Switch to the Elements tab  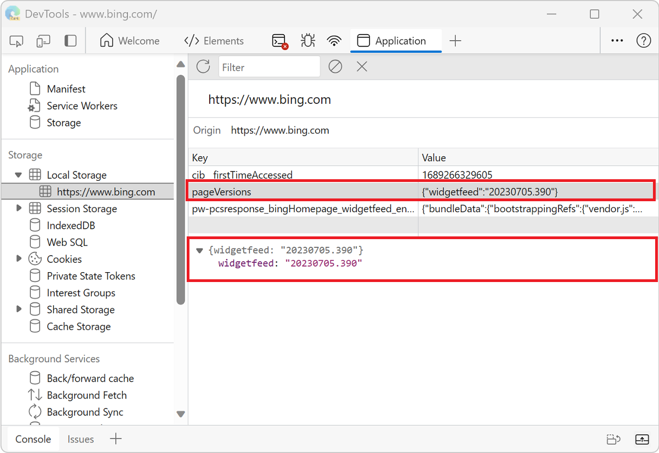pyautogui.click(x=215, y=40)
